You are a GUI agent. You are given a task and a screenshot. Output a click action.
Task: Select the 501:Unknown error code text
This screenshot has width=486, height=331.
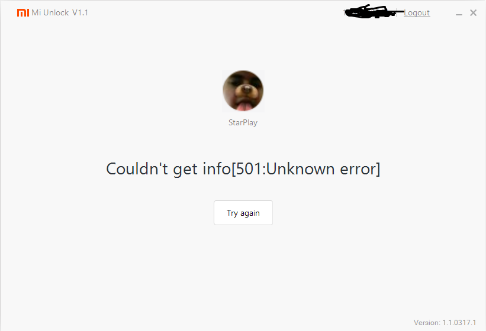(306, 169)
